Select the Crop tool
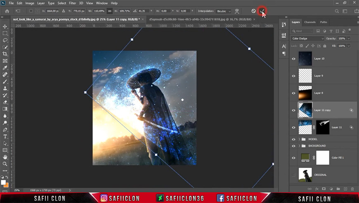359x203 pixels. tap(5, 54)
